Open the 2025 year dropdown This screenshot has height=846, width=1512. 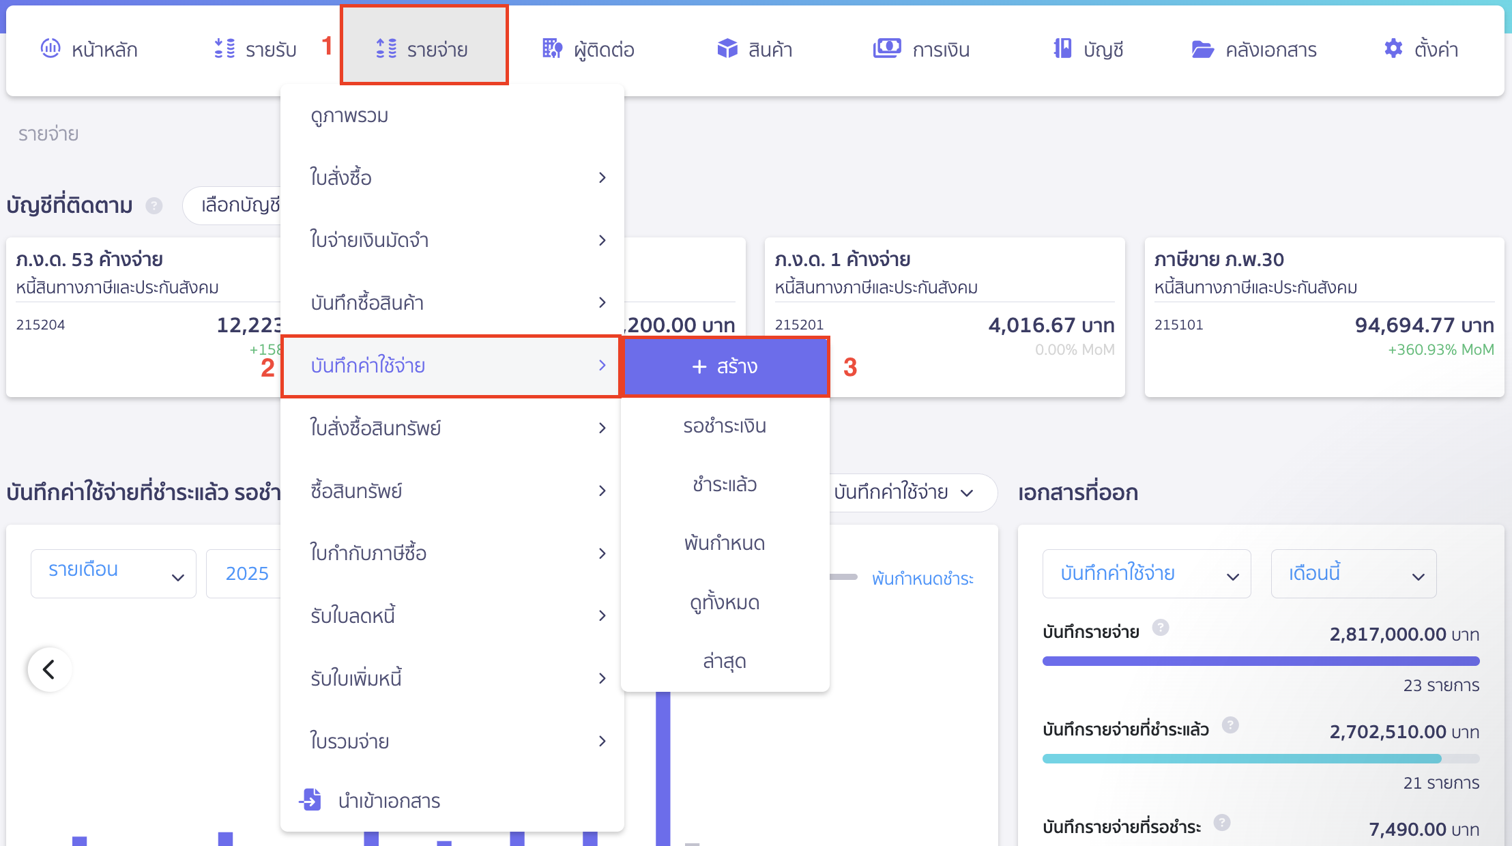coord(244,573)
